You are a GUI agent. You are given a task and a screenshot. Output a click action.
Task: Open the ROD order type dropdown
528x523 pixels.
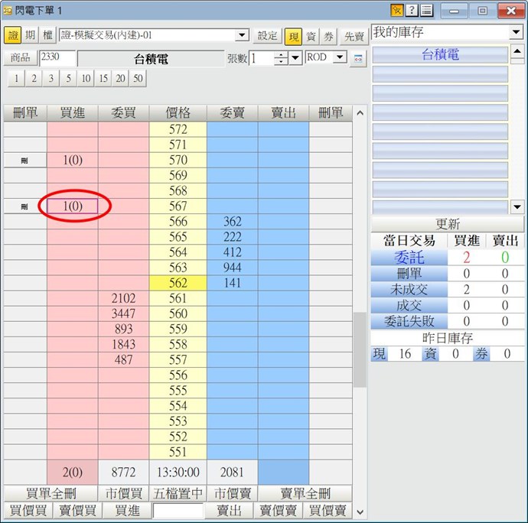point(340,57)
